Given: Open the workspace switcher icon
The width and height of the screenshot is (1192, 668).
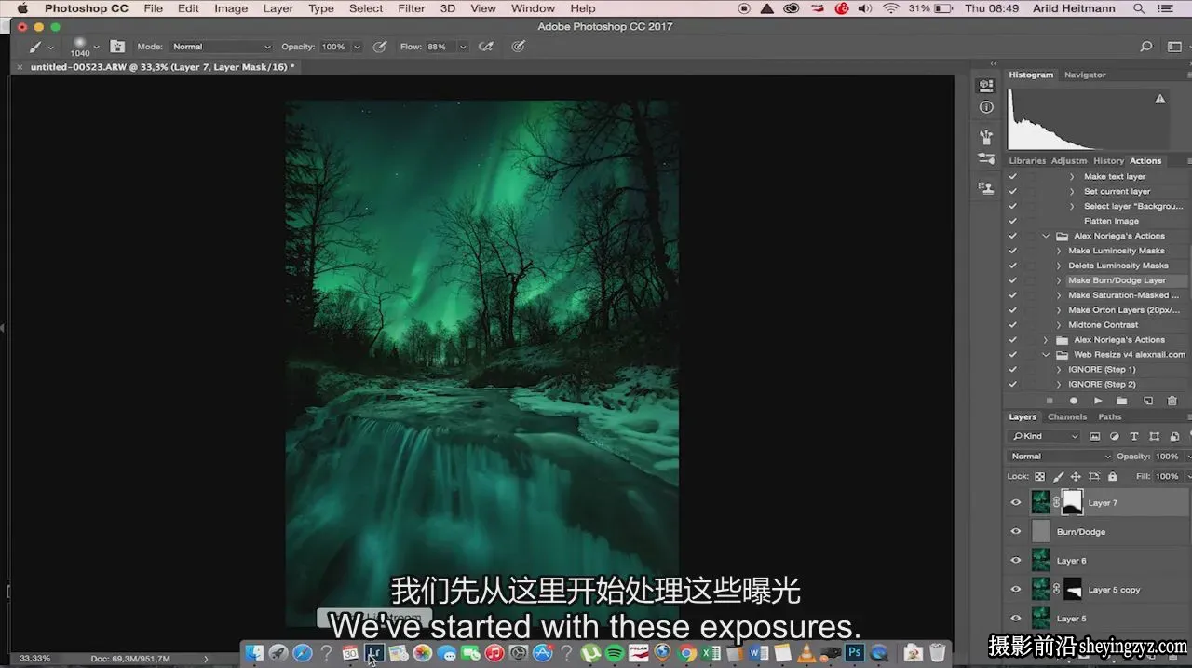Looking at the screenshot, I should [1174, 47].
